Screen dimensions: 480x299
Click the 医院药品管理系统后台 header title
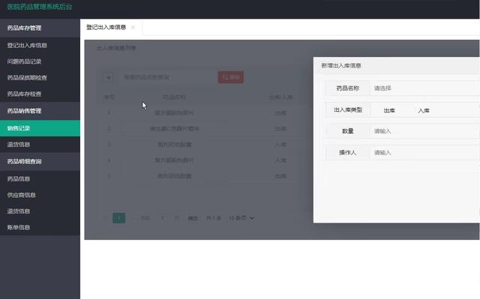click(40, 7)
